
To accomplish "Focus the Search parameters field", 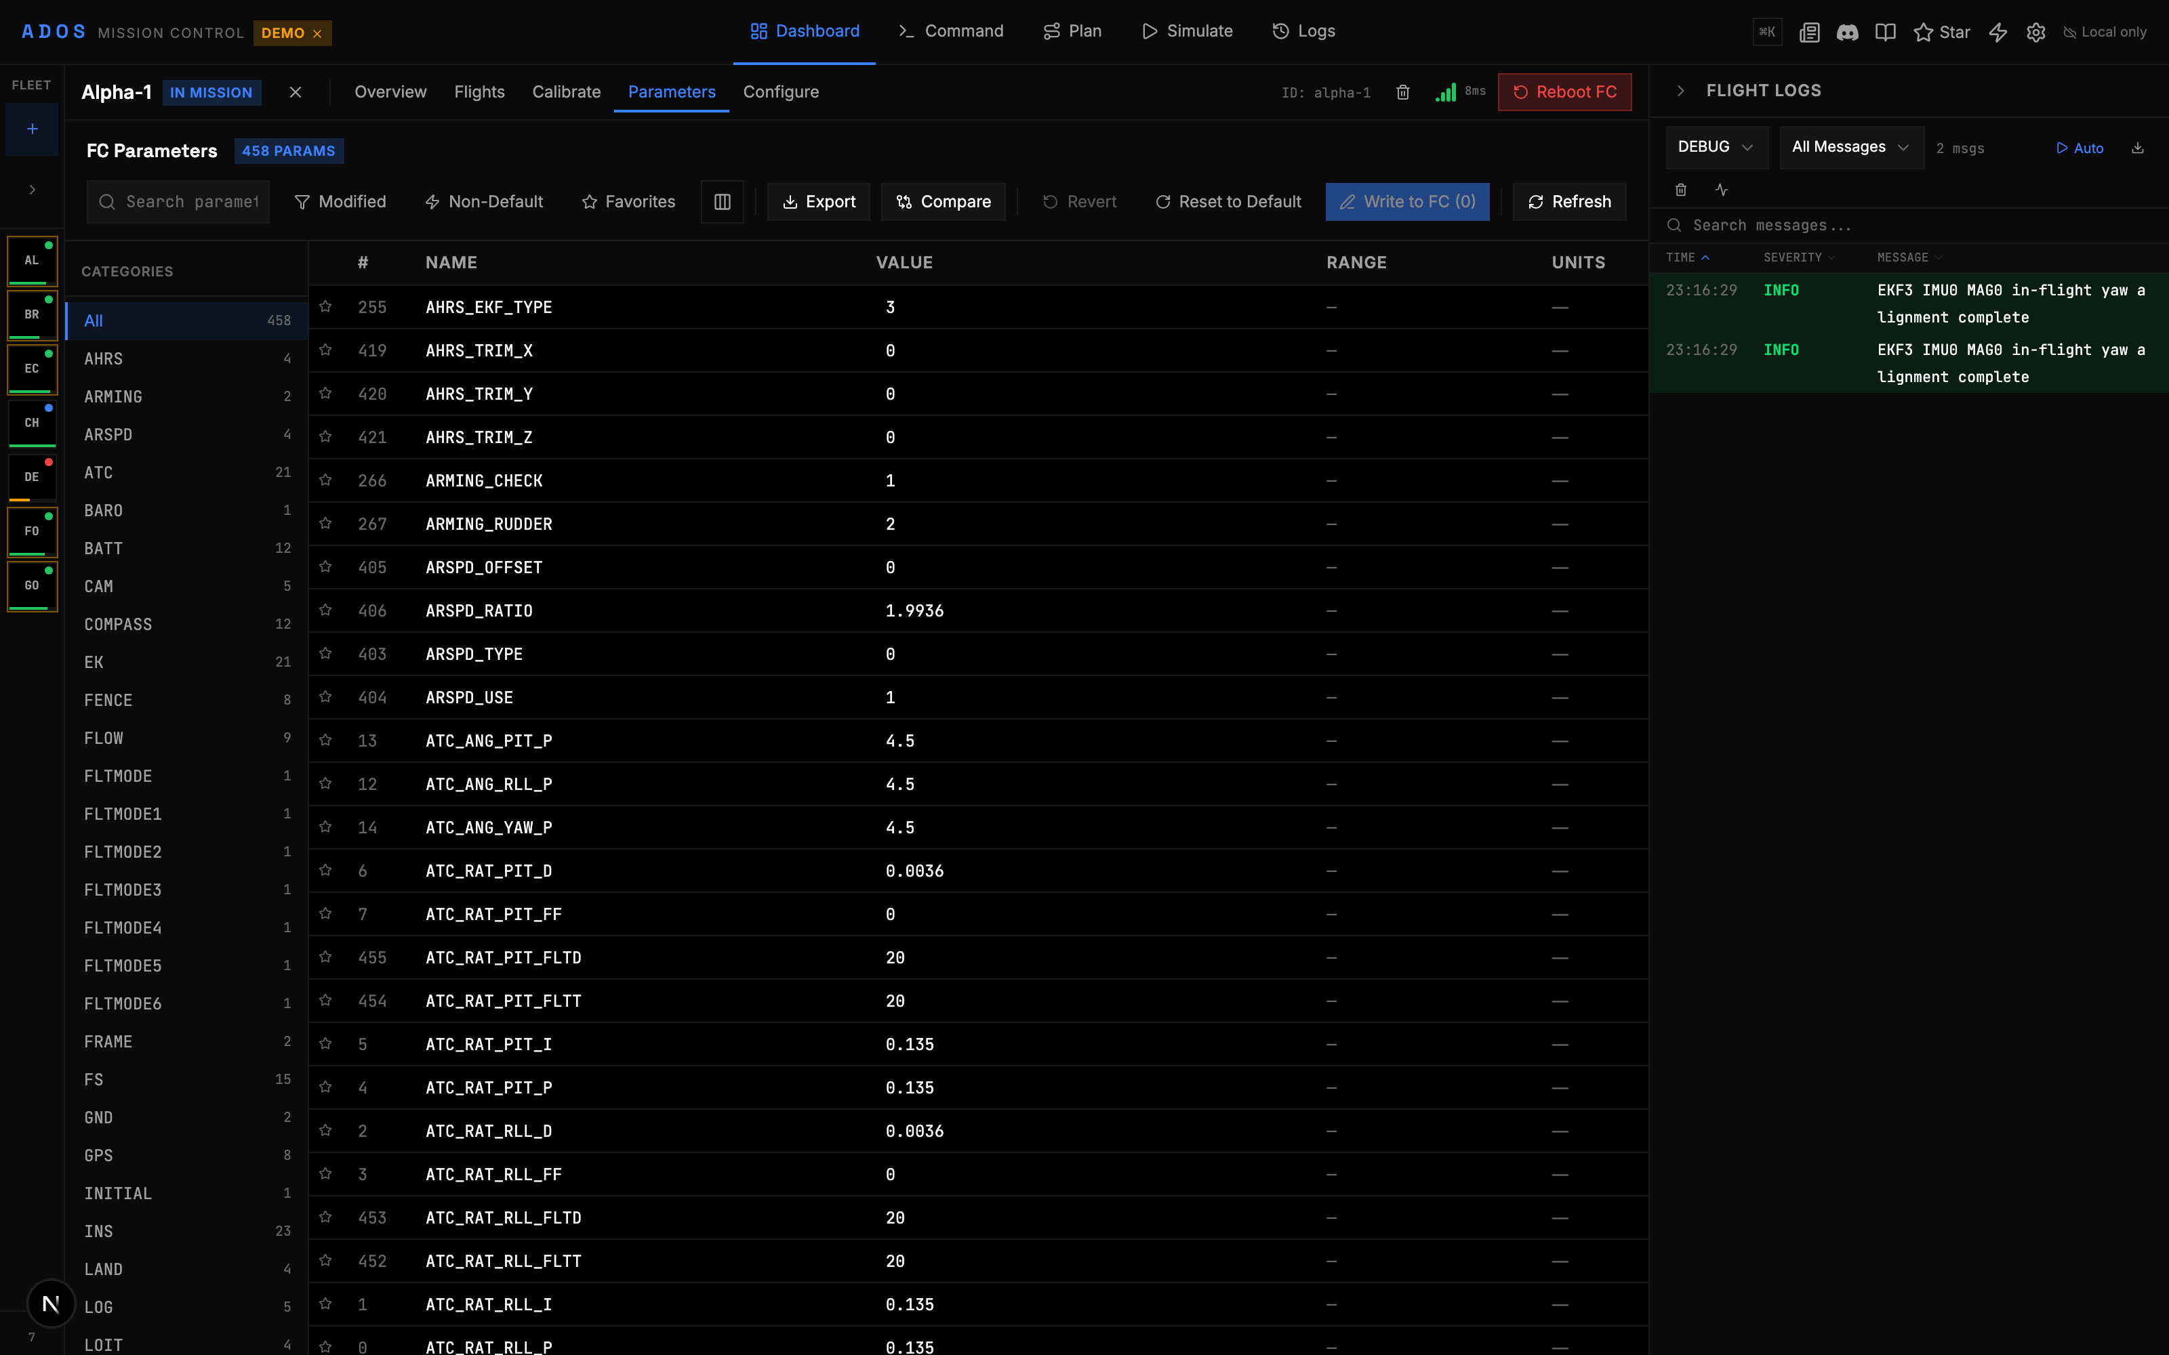I will click(178, 202).
